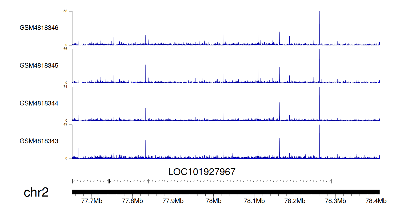The width and height of the screenshot is (400, 208).
Task: Click the GSM4818344 track label
Action: coord(39,103)
